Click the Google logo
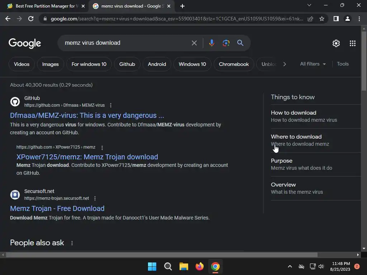 tap(25, 43)
